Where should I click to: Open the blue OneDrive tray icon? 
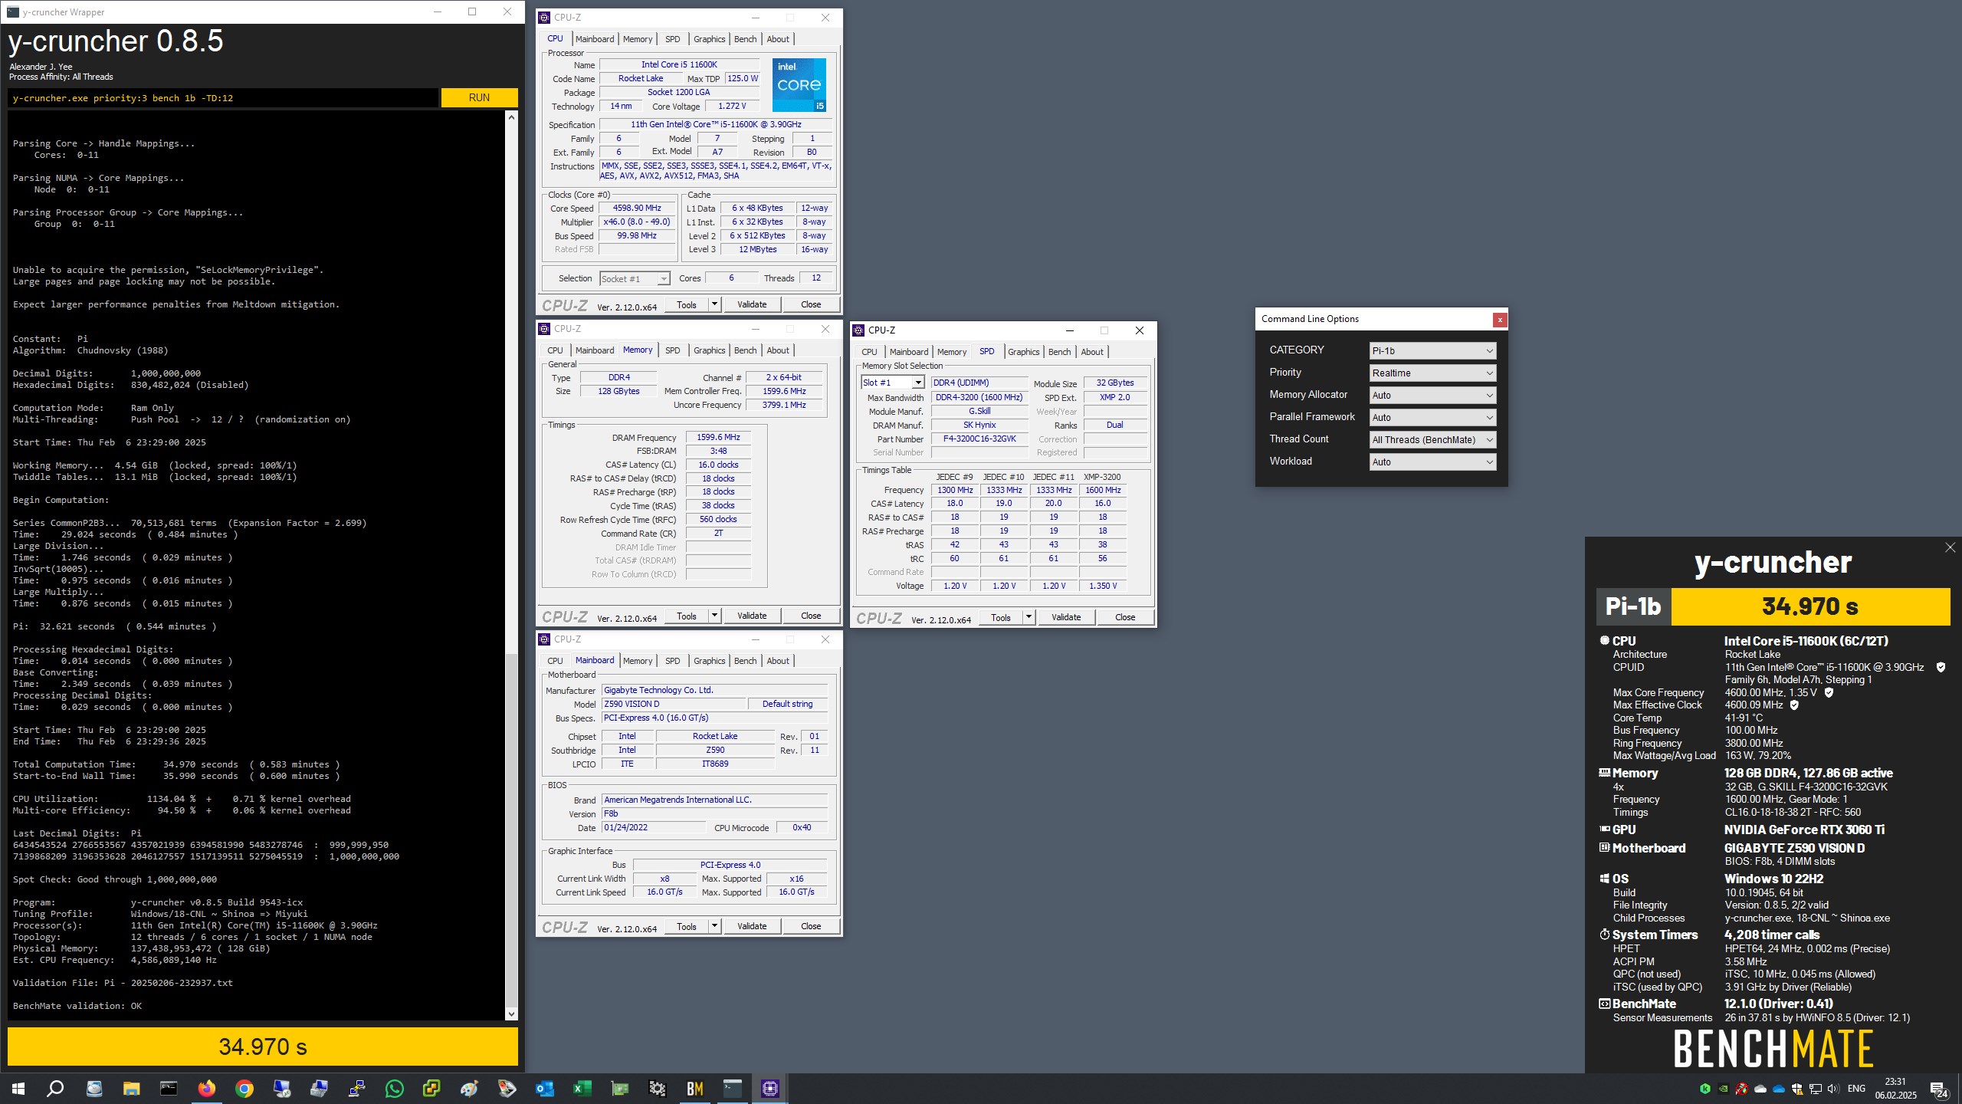pos(1778,1089)
